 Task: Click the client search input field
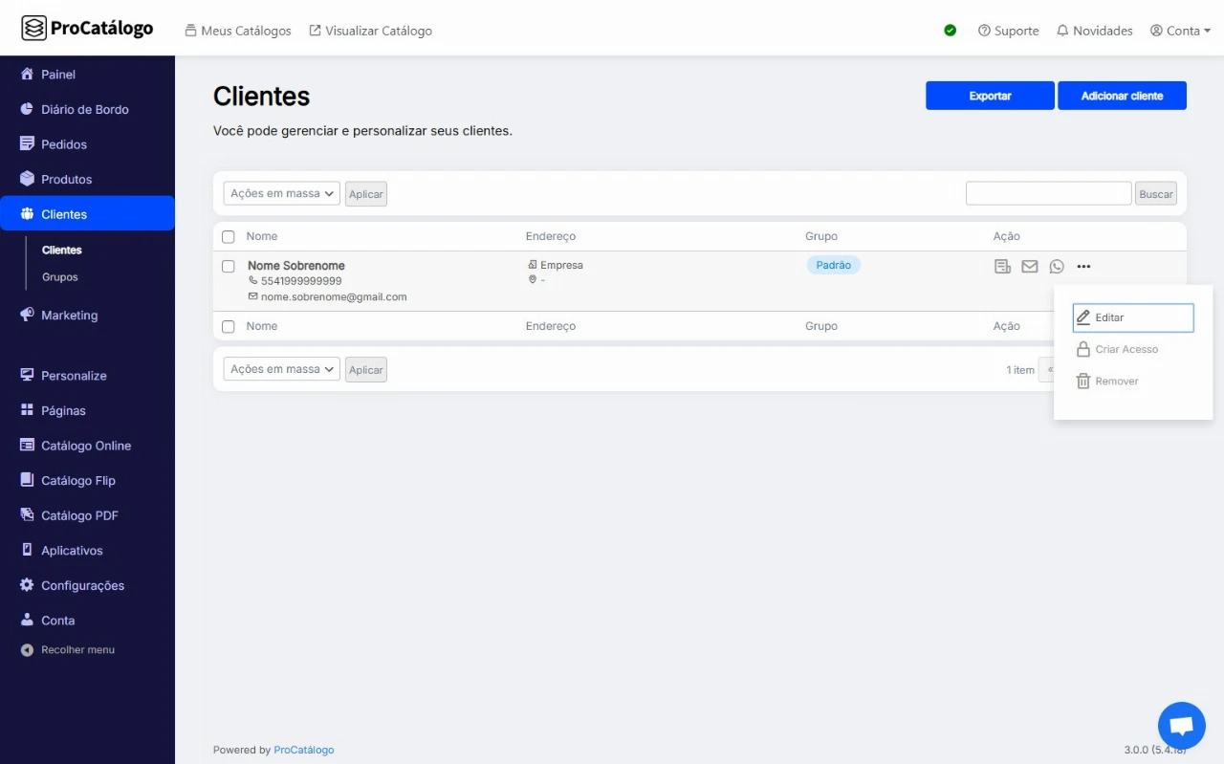tap(1048, 193)
